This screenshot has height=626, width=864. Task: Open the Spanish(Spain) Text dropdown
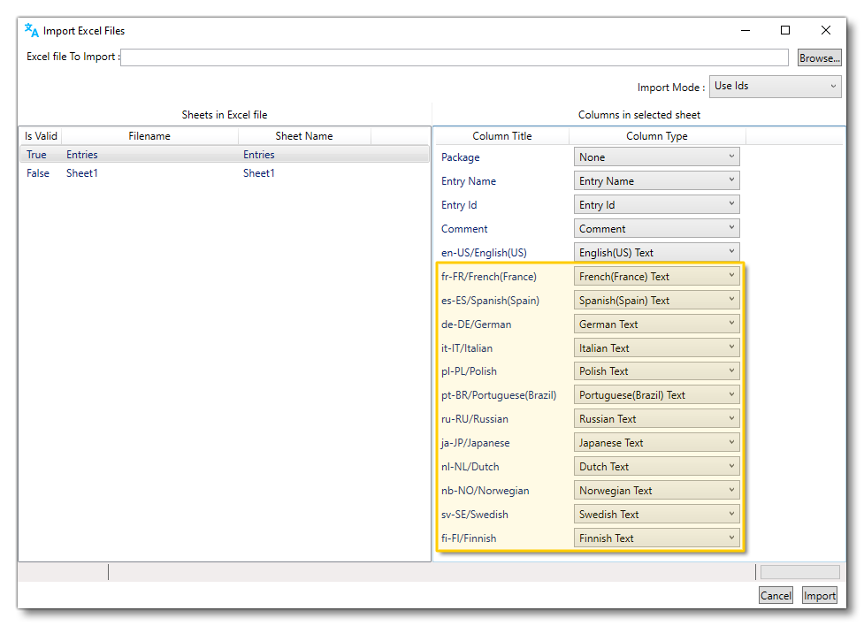tap(656, 300)
